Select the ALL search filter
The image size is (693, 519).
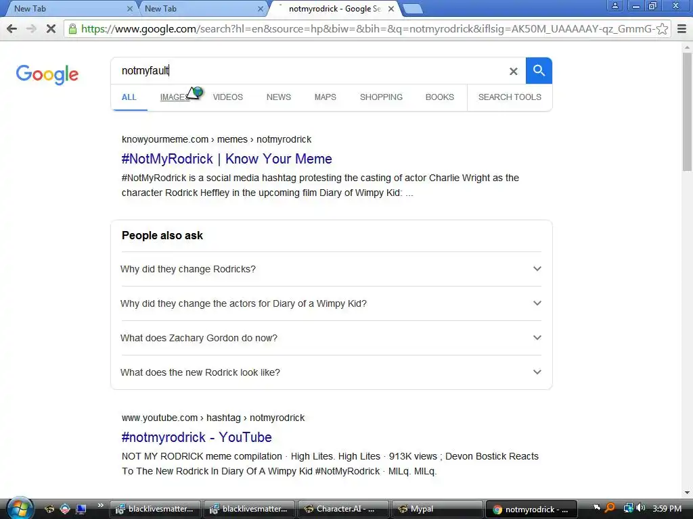coord(129,97)
